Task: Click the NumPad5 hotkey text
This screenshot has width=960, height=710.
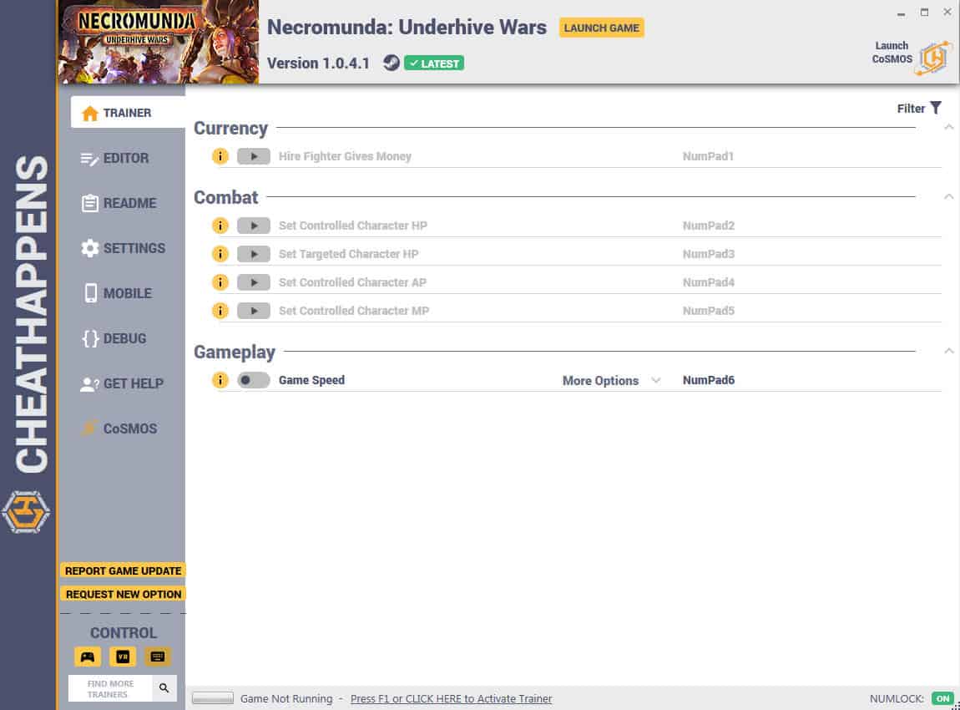Action: point(709,311)
